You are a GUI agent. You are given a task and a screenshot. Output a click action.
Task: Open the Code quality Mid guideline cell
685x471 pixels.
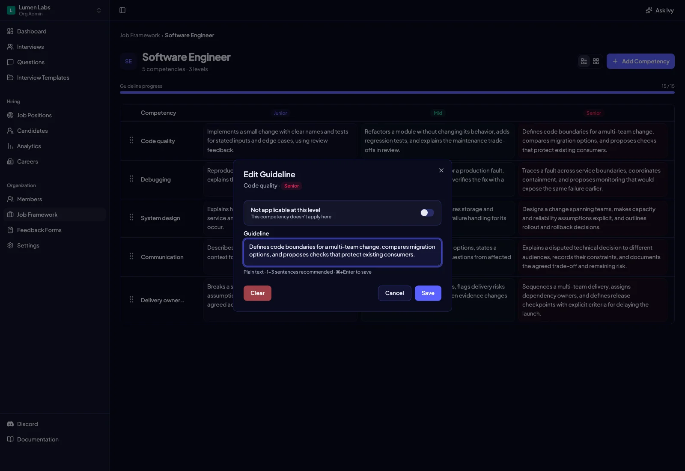pyautogui.click(x=438, y=141)
